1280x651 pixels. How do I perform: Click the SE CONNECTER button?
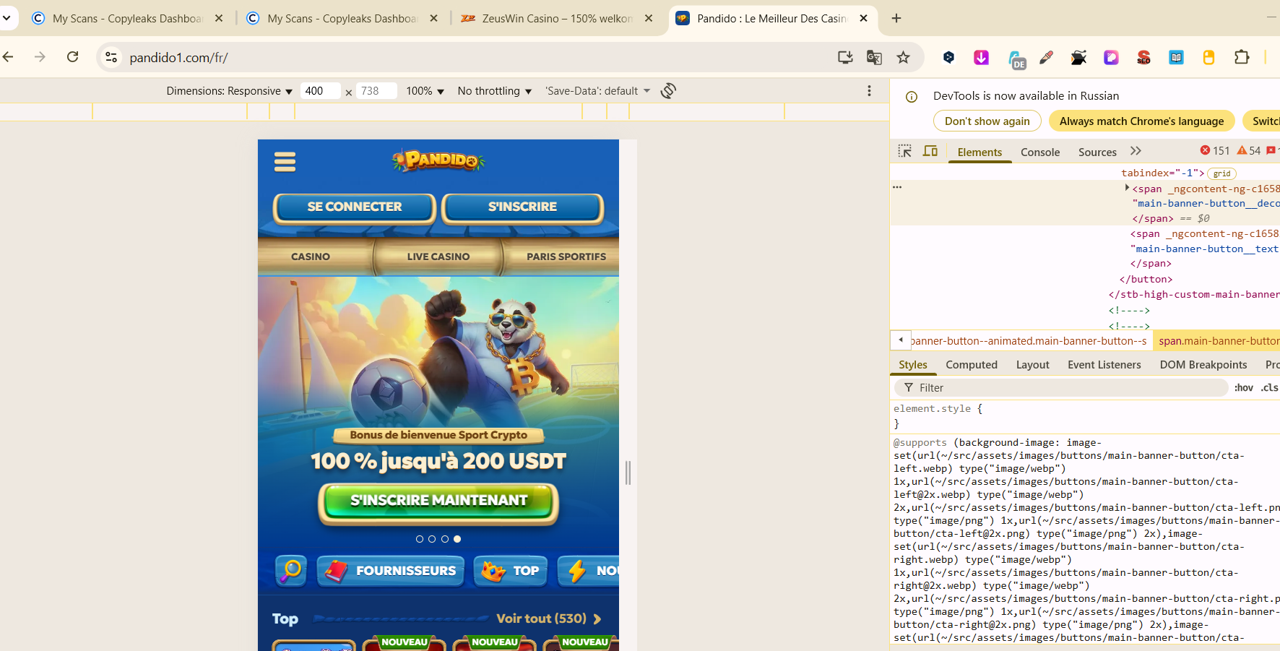pos(355,207)
